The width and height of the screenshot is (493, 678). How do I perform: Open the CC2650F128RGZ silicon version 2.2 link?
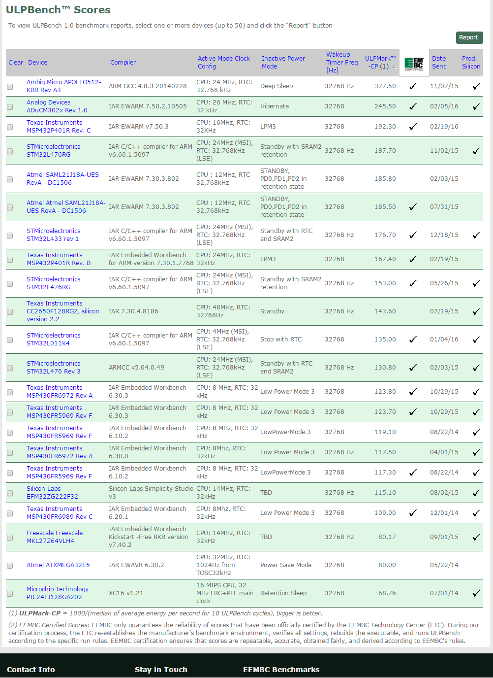click(x=63, y=311)
